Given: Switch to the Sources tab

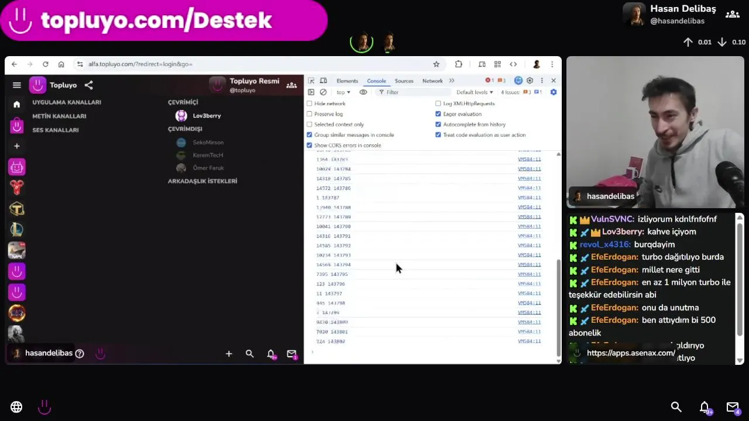Looking at the screenshot, I should (x=404, y=81).
